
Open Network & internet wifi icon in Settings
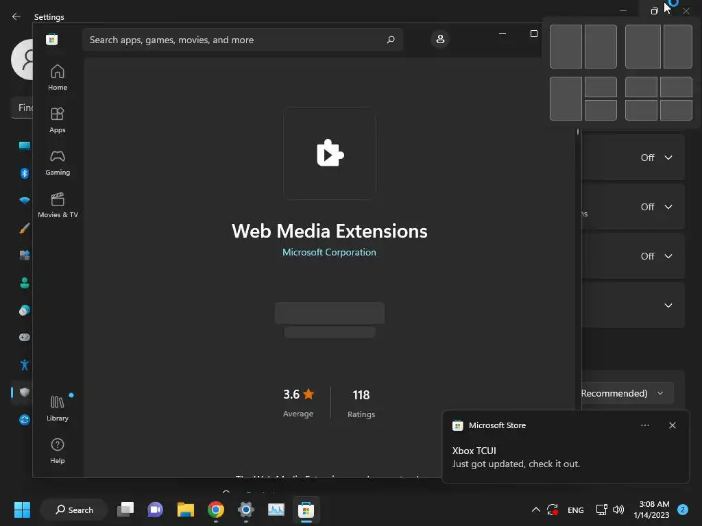(x=25, y=201)
